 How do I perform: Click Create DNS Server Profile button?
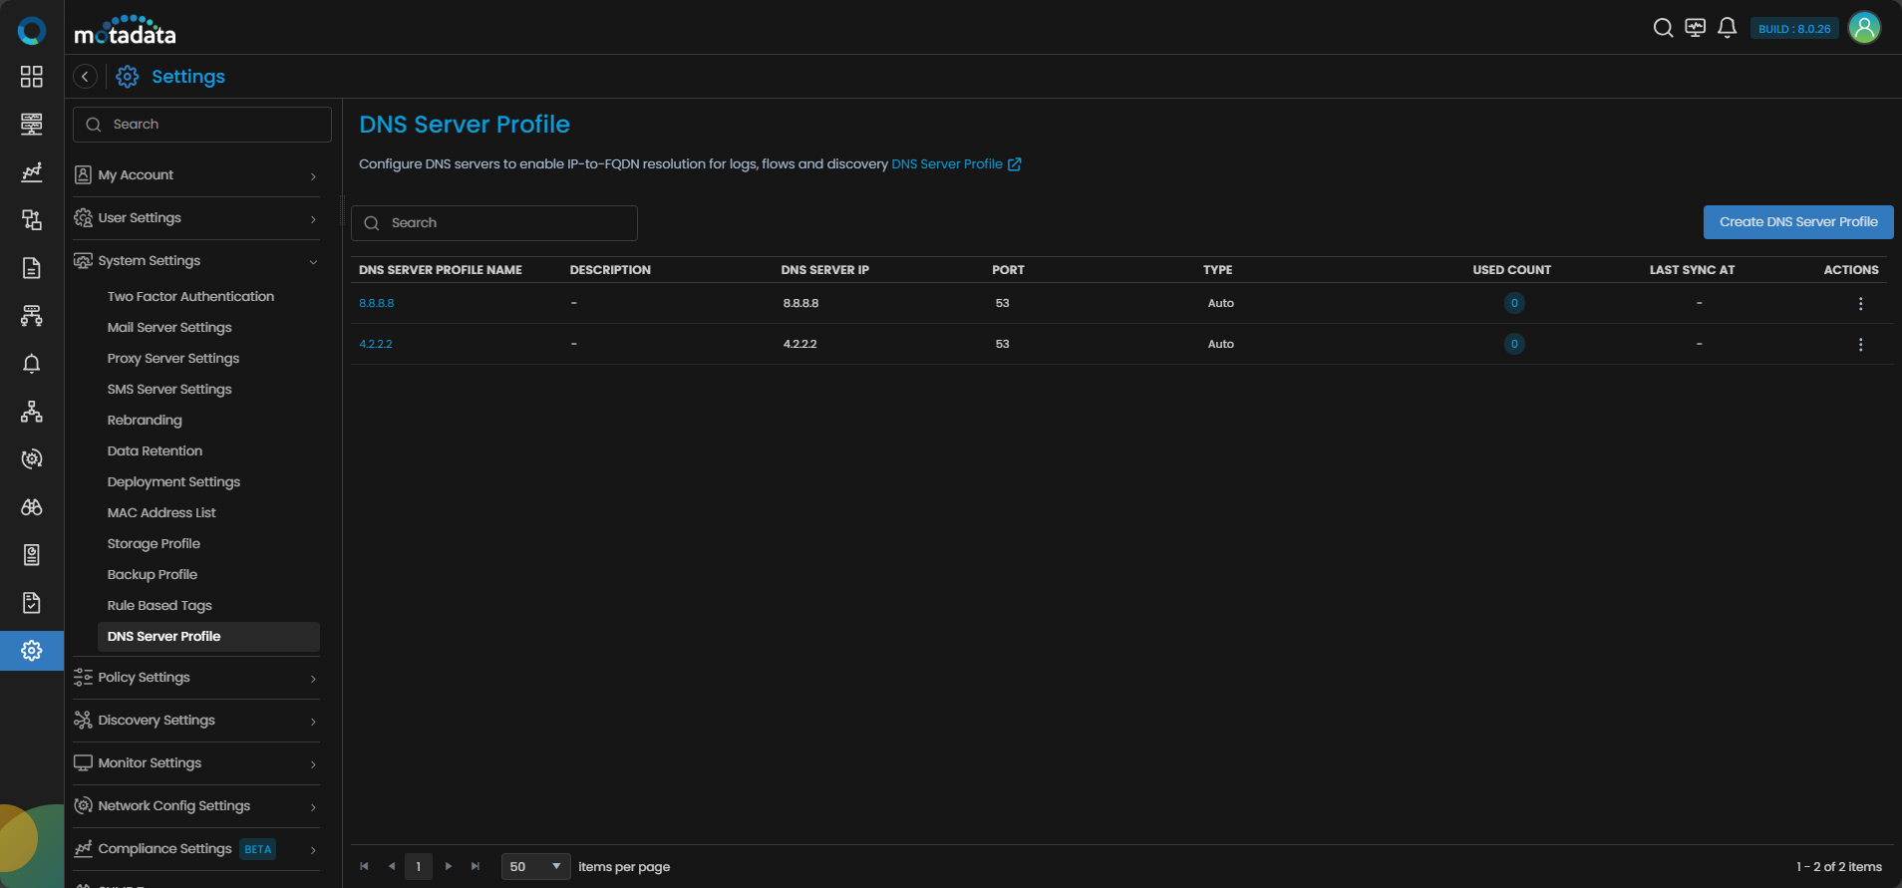click(1797, 222)
